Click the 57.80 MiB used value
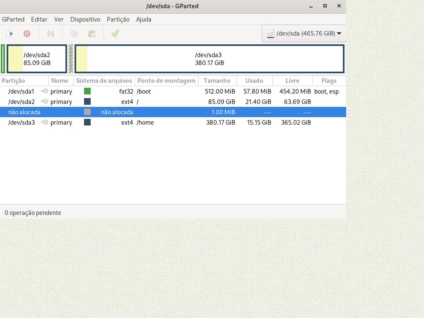The width and height of the screenshot is (424, 318). [257, 92]
